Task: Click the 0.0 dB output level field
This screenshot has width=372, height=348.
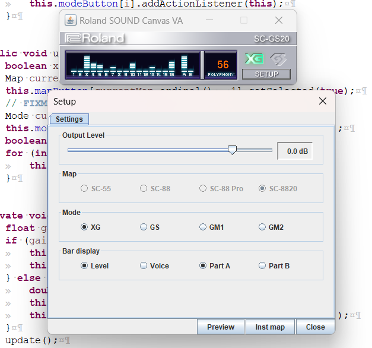Action: [295, 151]
